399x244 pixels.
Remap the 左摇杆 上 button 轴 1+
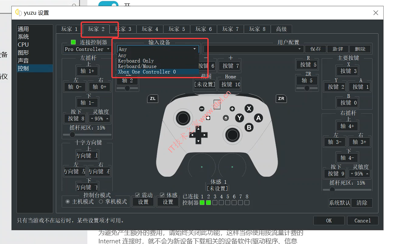click(x=87, y=71)
